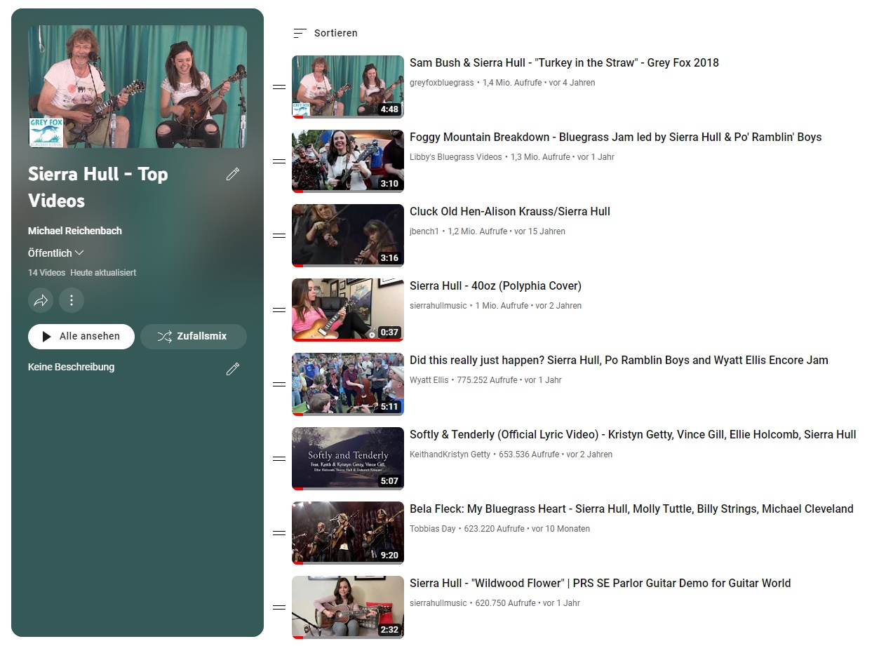Image resolution: width=886 pixels, height=646 pixels.
Task: Open the Wildwood Flower guitar demo thumbnail
Action: coord(348,607)
